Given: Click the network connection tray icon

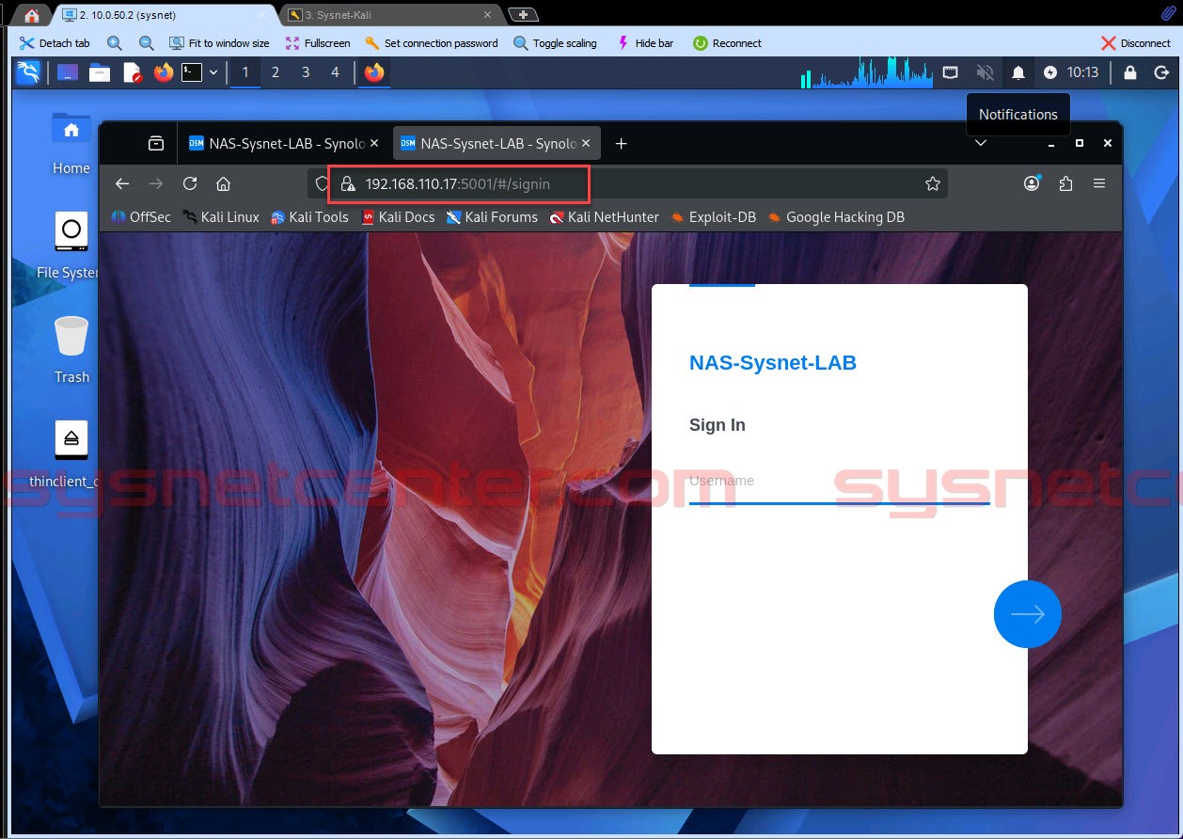Looking at the screenshot, I should tap(951, 72).
